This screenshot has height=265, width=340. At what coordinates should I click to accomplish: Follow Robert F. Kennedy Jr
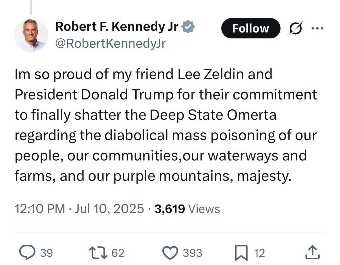click(x=251, y=29)
